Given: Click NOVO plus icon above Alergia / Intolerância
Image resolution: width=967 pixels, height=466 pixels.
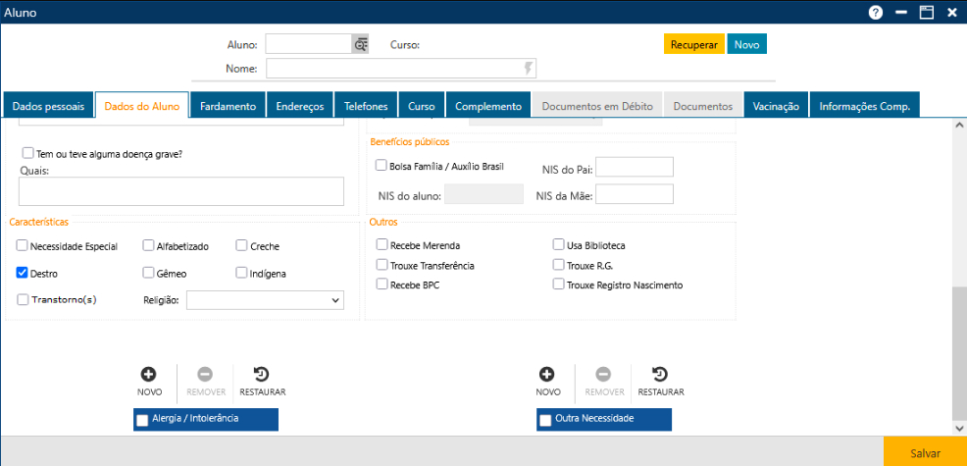Looking at the screenshot, I should click(149, 374).
